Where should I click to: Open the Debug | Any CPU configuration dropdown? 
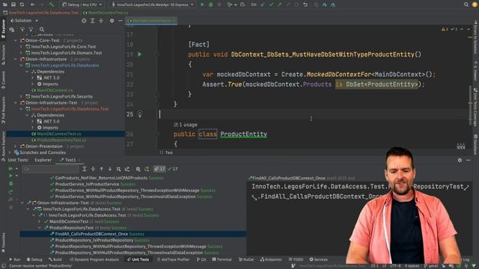(82, 4)
